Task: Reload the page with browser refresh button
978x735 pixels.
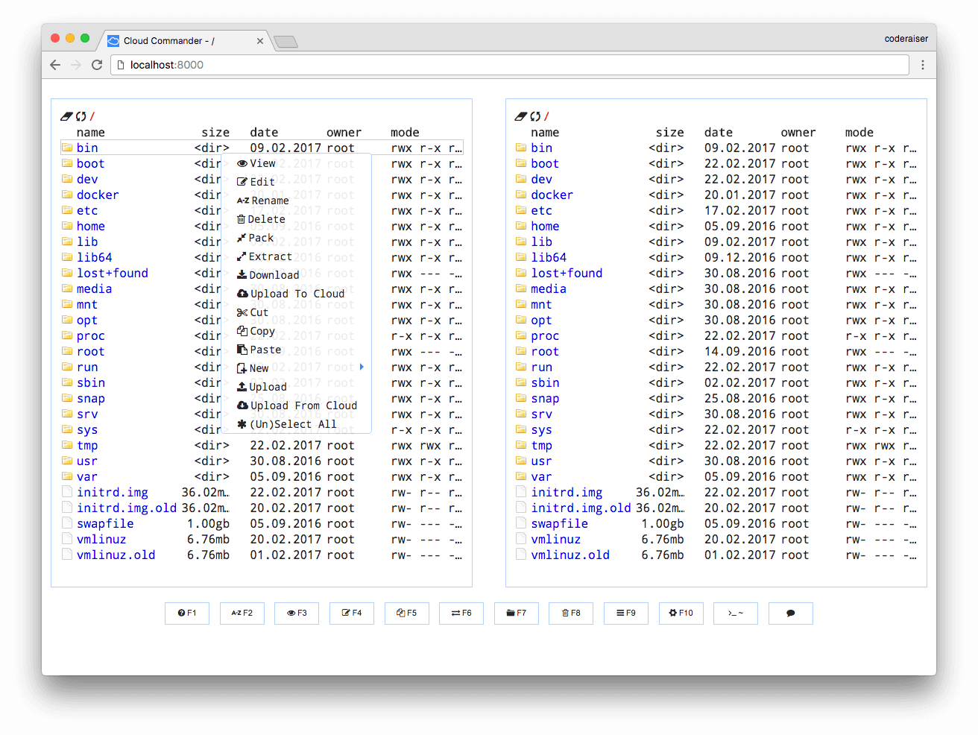Action: 97,65
